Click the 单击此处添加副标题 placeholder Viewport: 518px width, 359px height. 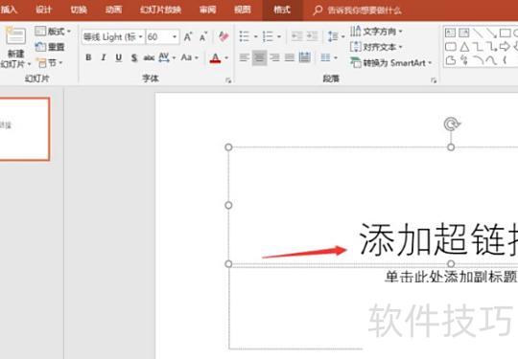click(451, 277)
